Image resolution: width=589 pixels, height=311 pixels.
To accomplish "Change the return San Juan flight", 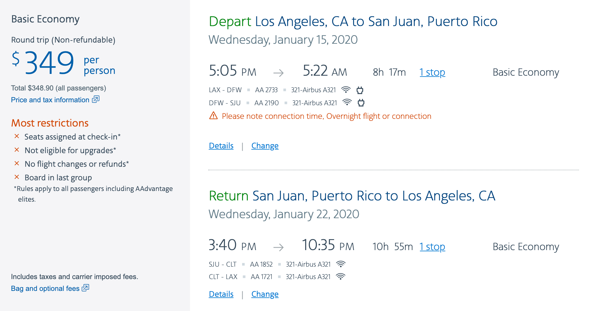I will (265, 294).
